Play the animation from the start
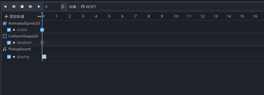Viewport: 264px width, 95px height. click(39, 7)
